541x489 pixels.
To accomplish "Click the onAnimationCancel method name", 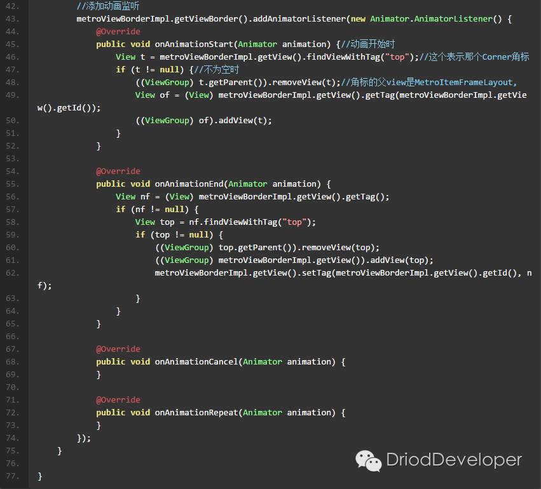I will [x=196, y=362].
